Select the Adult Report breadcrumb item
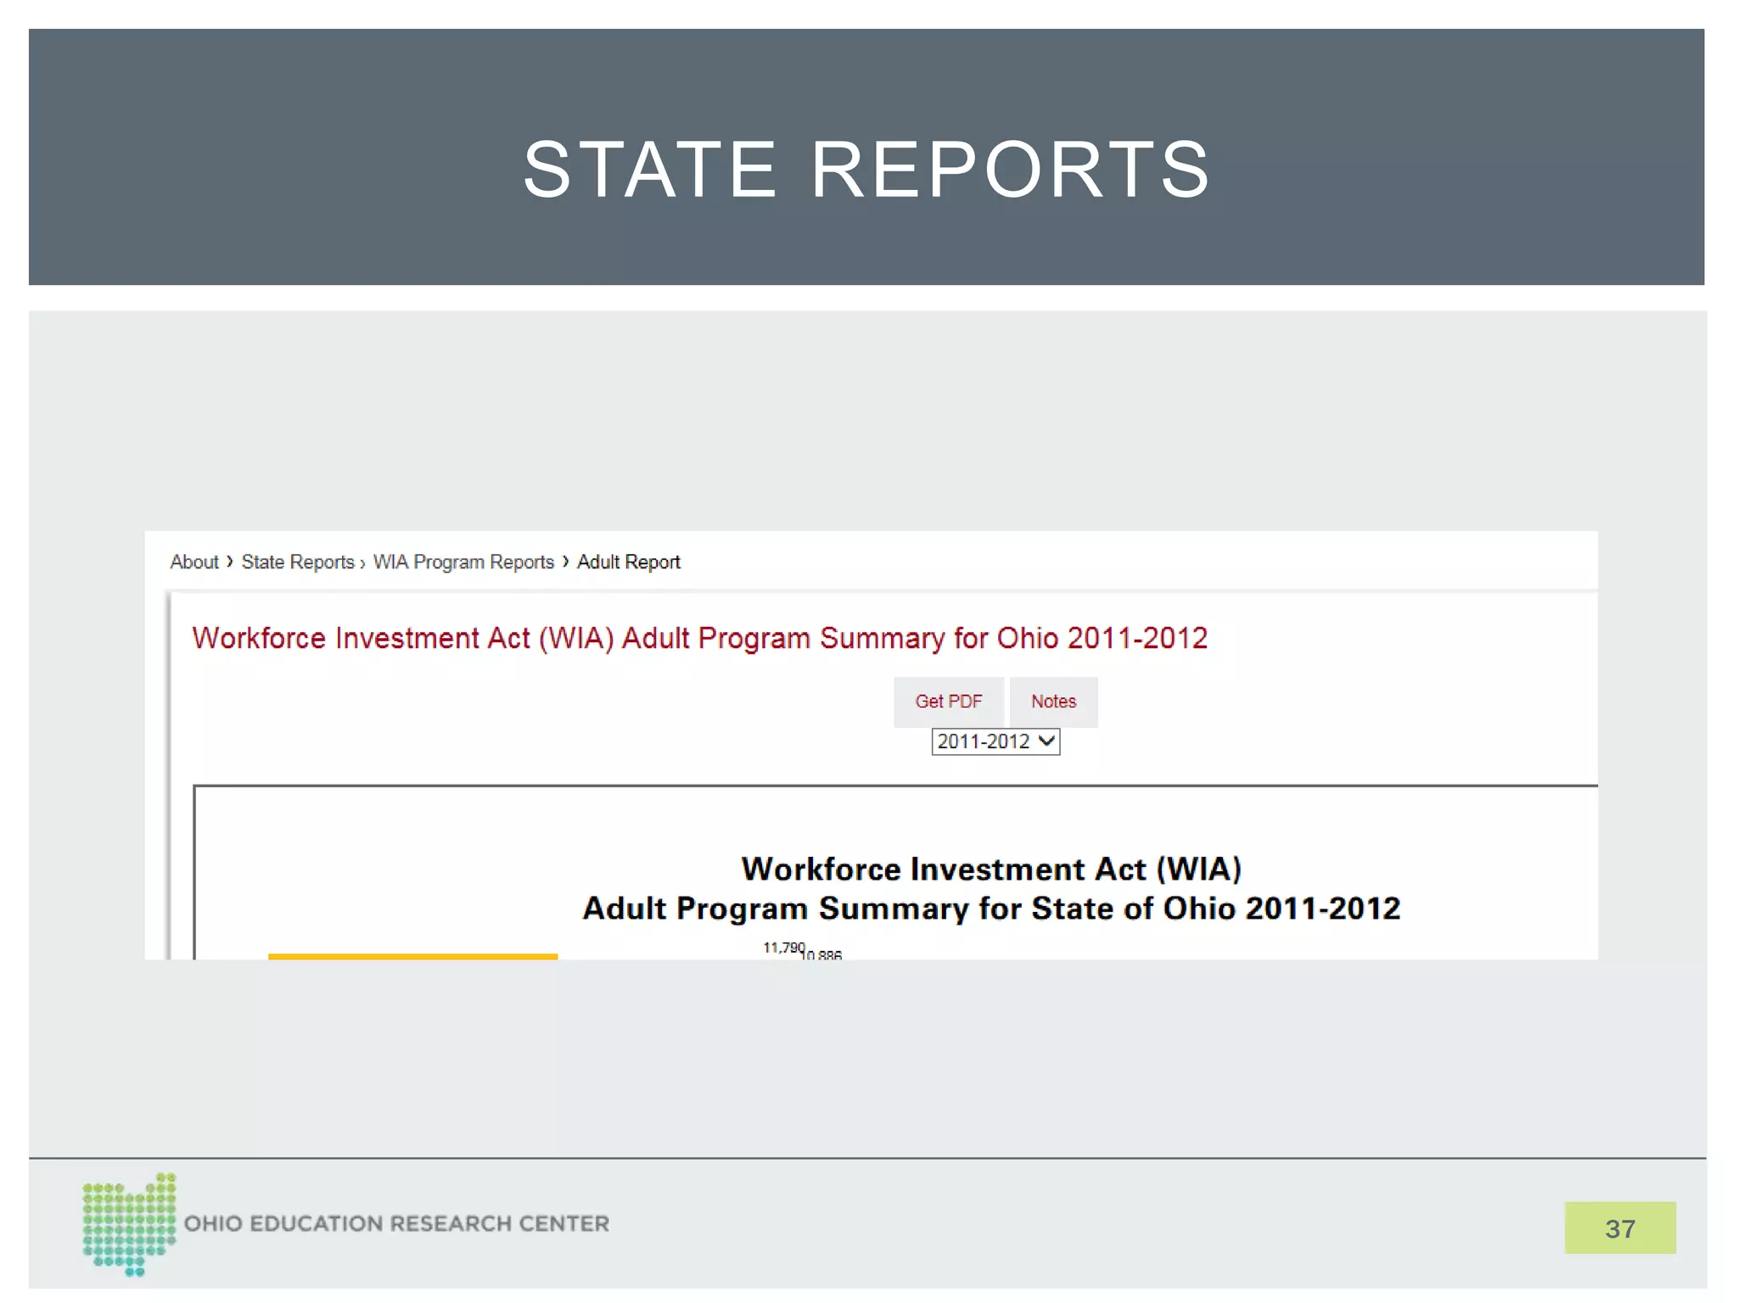1738x1303 pixels. [629, 562]
